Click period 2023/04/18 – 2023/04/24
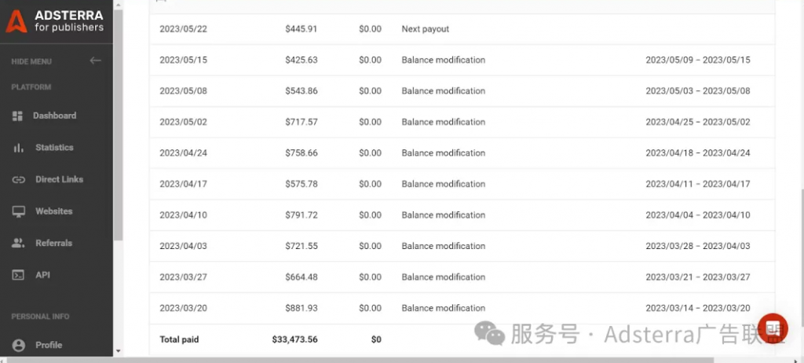 pyautogui.click(x=698, y=153)
